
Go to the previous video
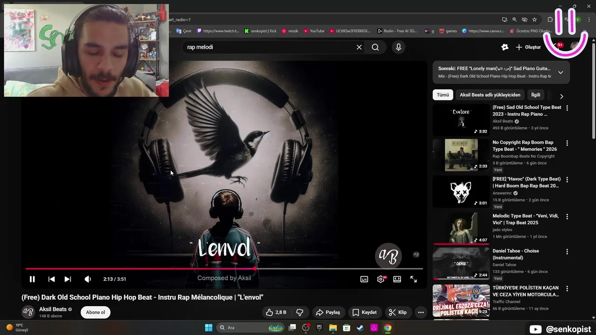click(52, 279)
